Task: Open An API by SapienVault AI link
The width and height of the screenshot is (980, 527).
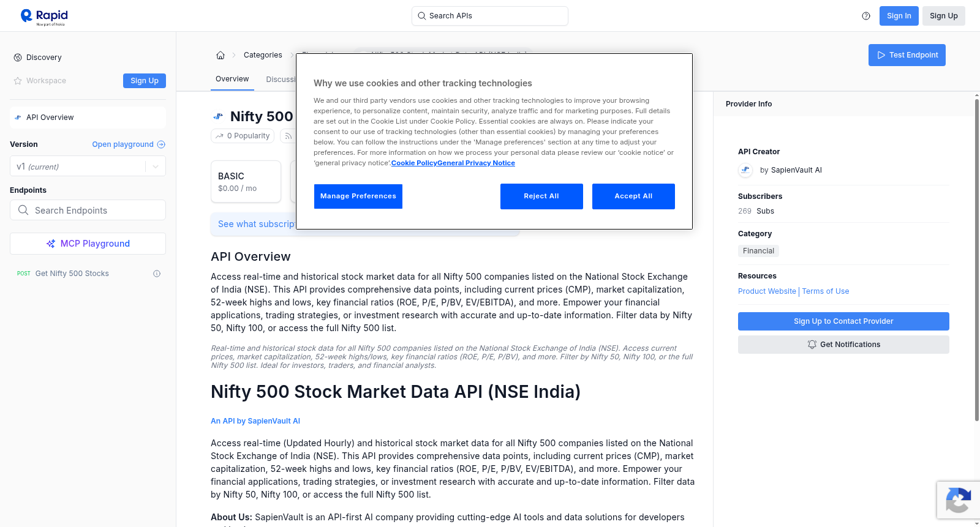Action: click(x=255, y=421)
